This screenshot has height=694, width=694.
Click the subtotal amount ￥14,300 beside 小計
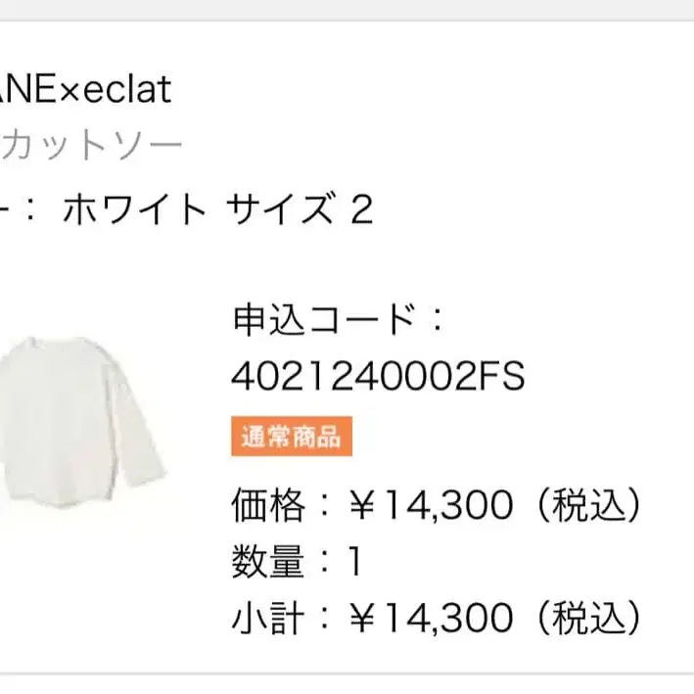tap(431, 618)
